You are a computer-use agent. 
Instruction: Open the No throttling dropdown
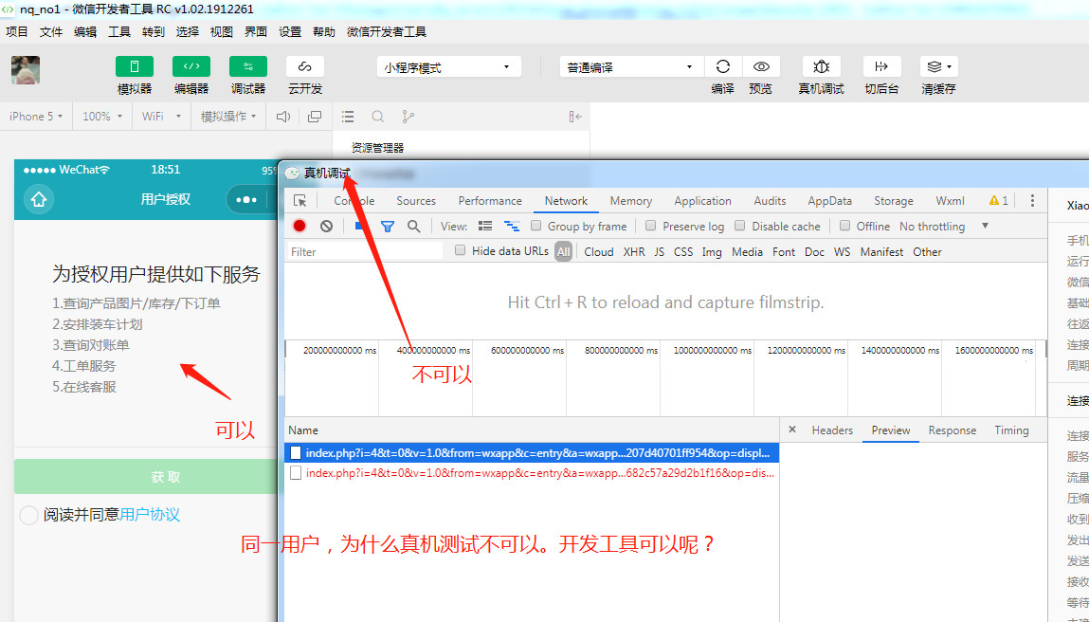[943, 227]
